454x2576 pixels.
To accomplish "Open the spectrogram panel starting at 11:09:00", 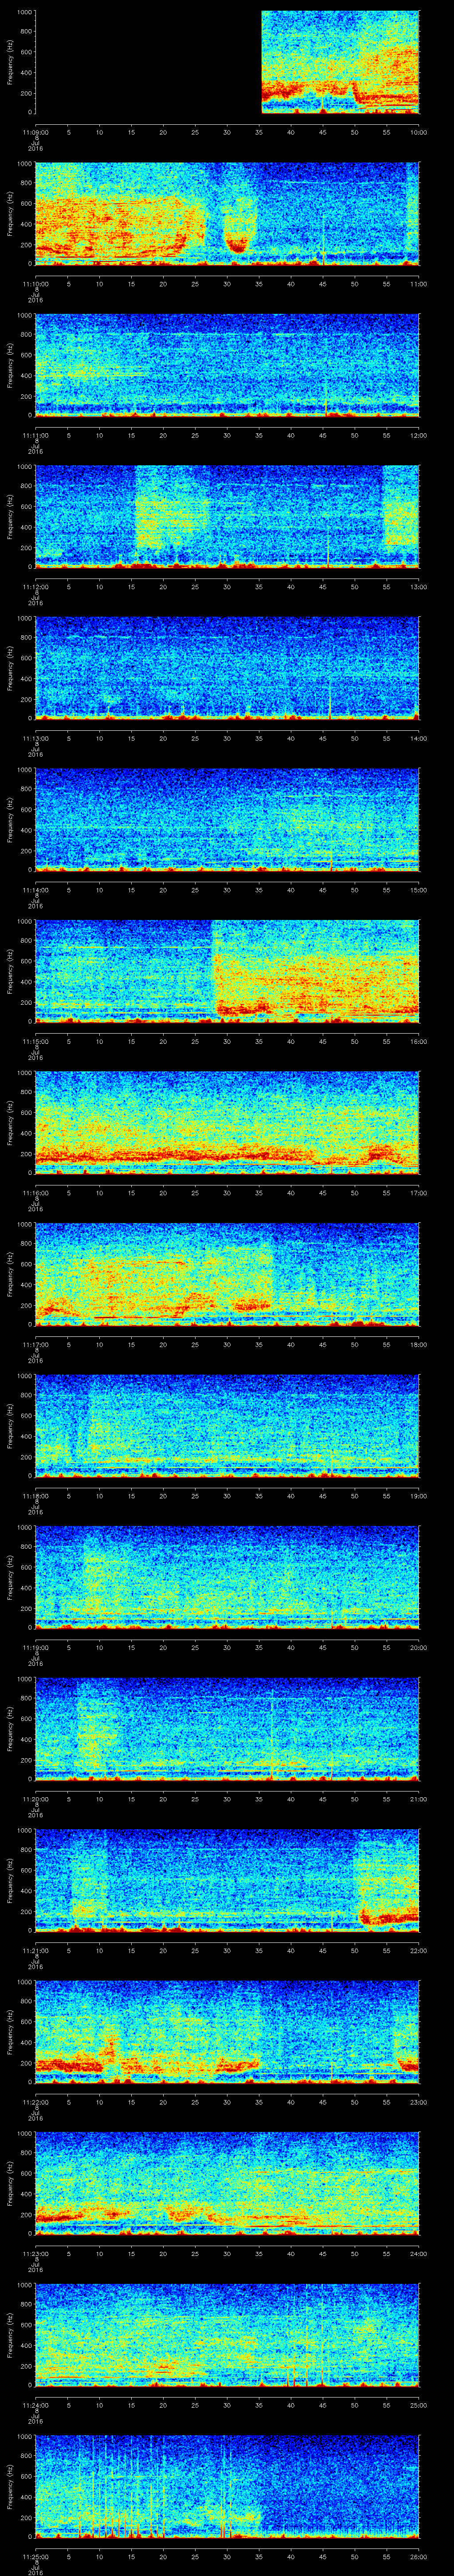I will [227, 62].
